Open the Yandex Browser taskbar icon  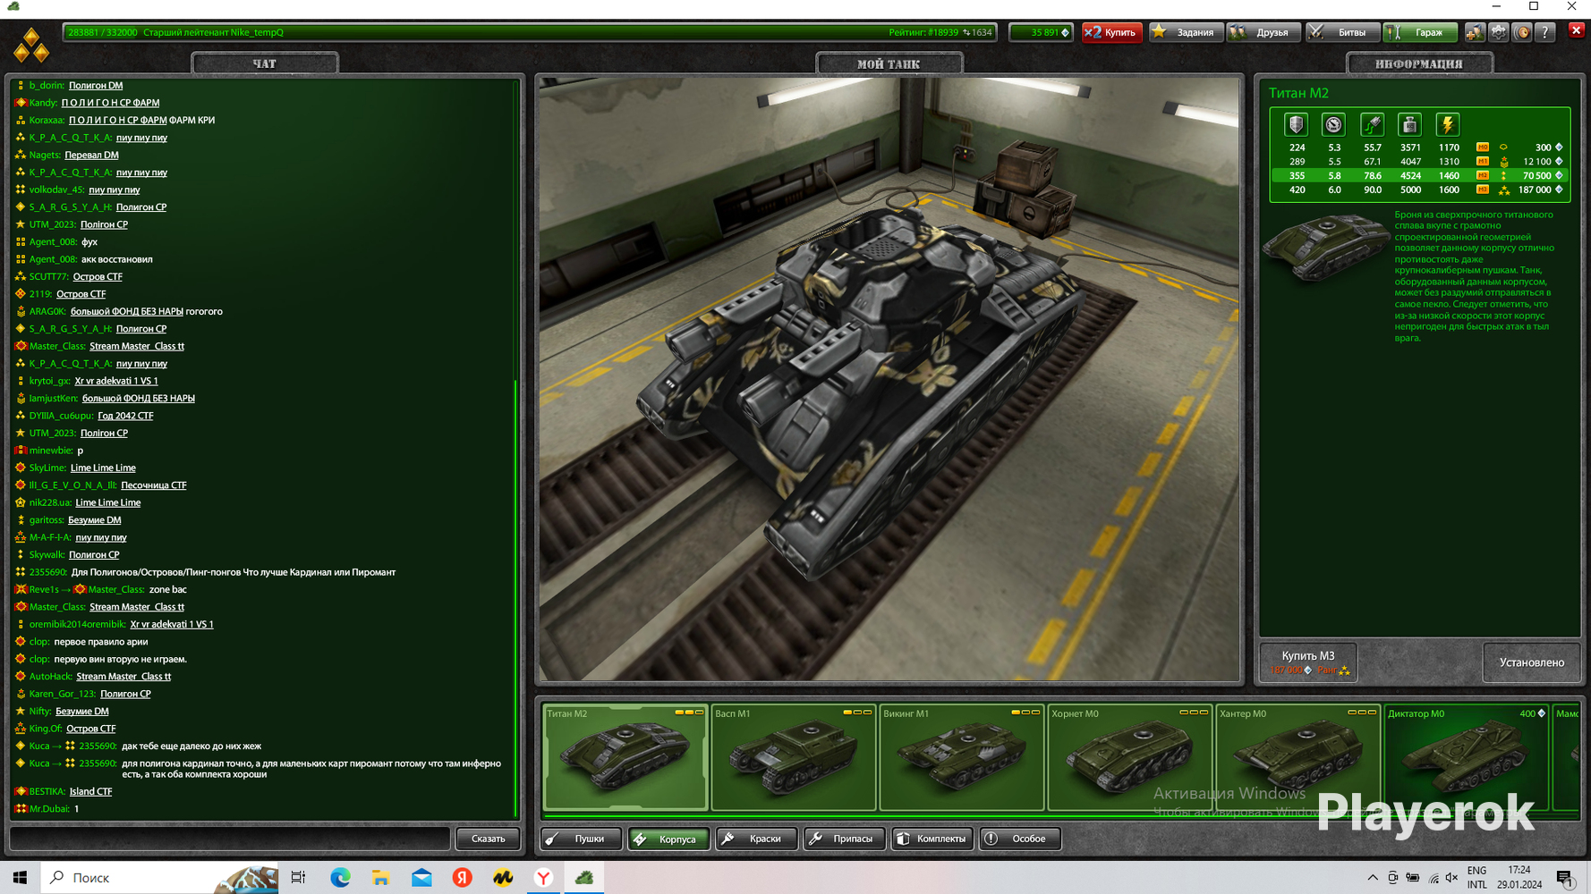click(543, 878)
